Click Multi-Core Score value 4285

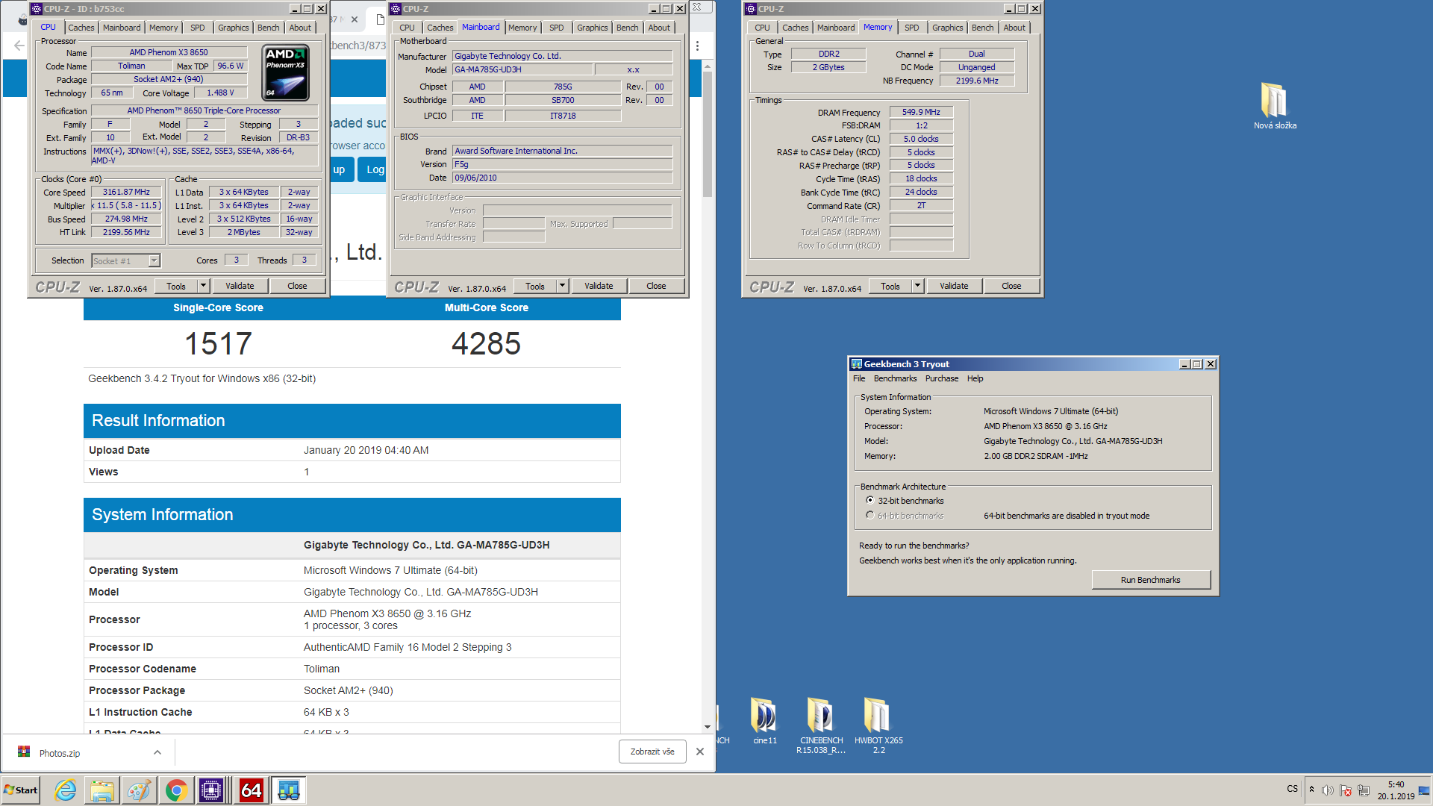(x=486, y=344)
